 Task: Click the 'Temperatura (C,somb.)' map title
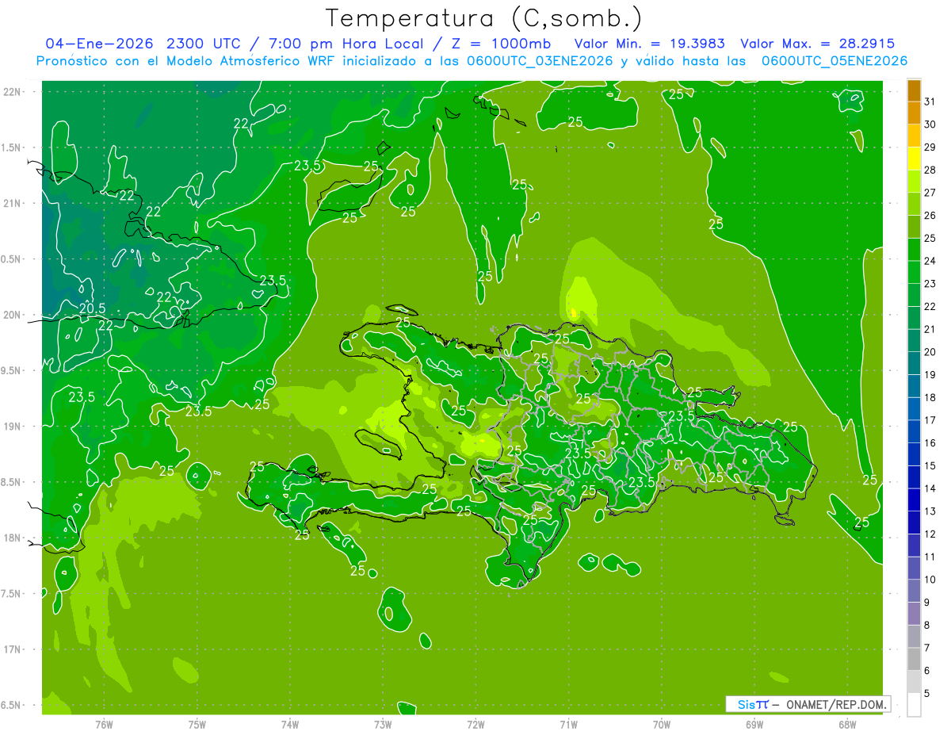click(484, 18)
